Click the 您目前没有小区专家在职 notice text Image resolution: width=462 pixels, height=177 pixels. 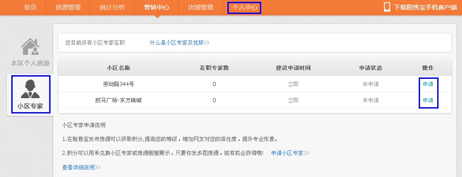(95, 43)
